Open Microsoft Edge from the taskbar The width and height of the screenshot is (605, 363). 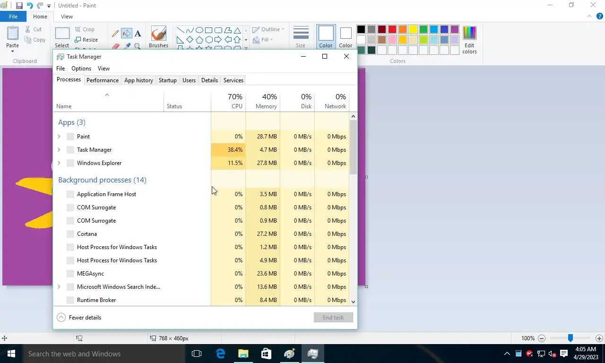coord(220,354)
